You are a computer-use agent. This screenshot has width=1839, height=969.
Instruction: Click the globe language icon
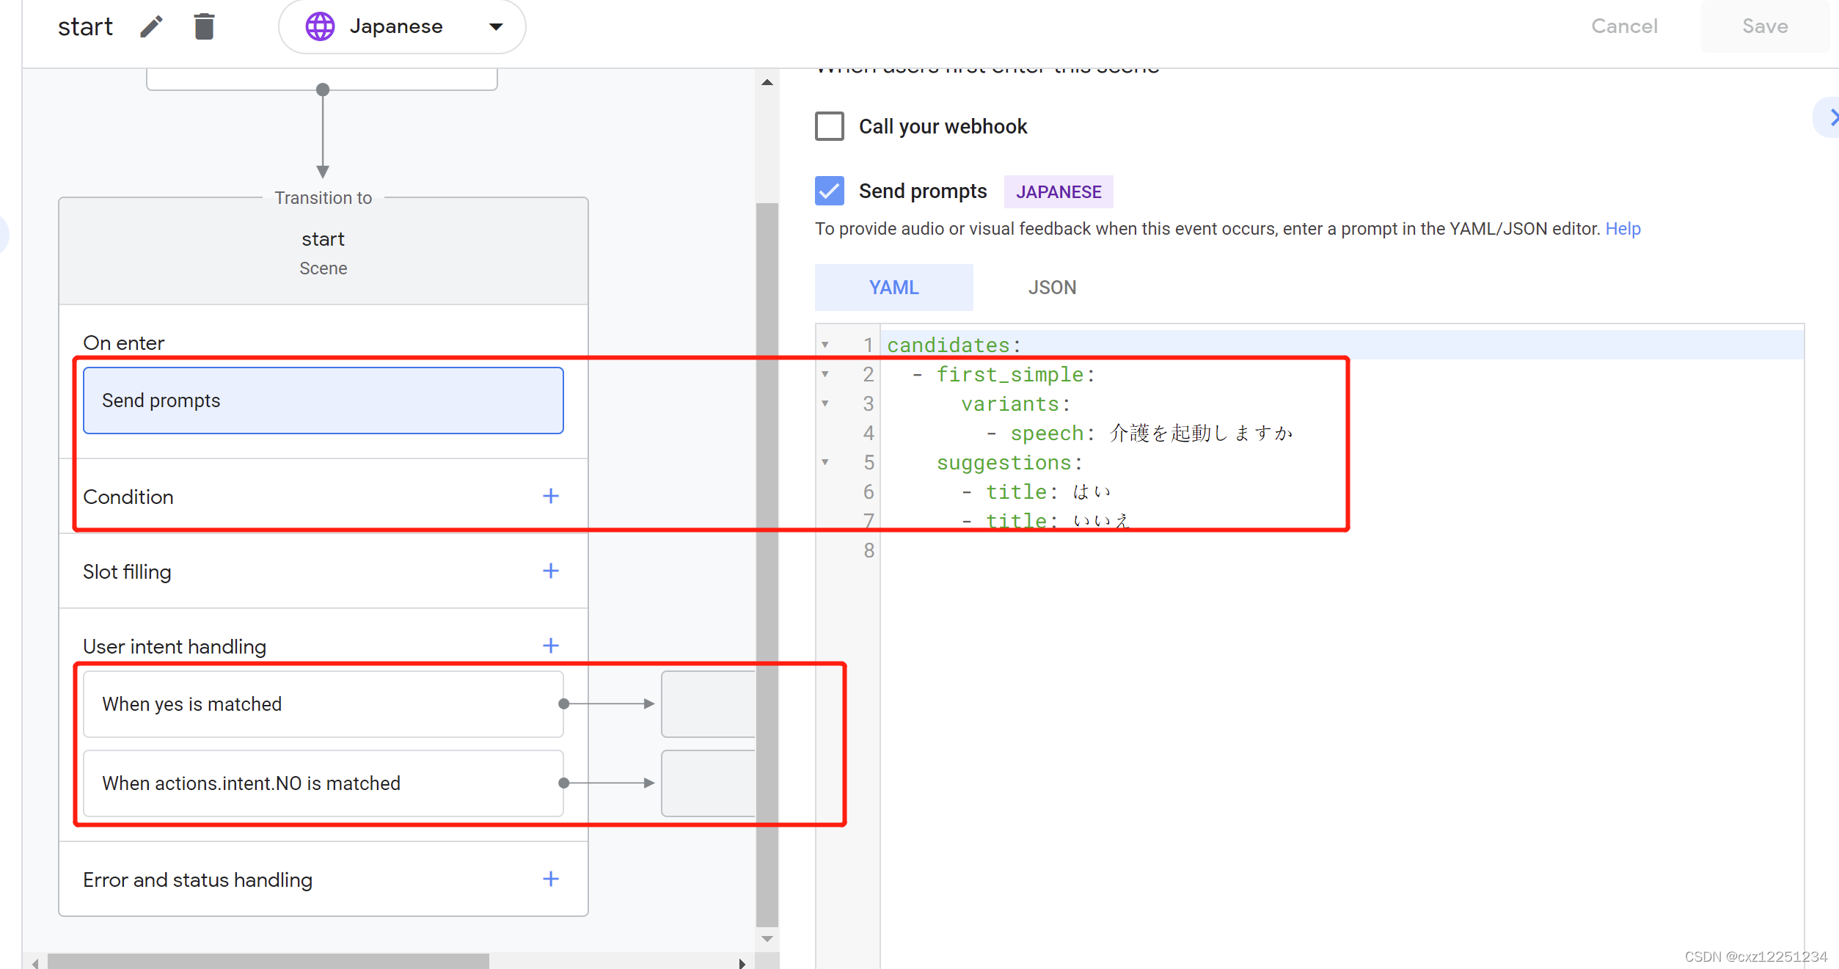point(320,27)
